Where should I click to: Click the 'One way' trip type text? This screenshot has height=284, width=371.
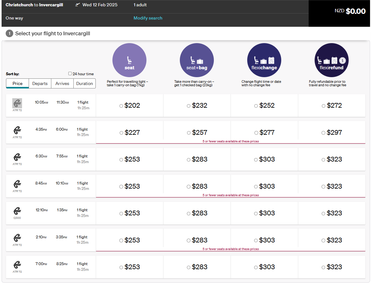pyautogui.click(x=14, y=18)
